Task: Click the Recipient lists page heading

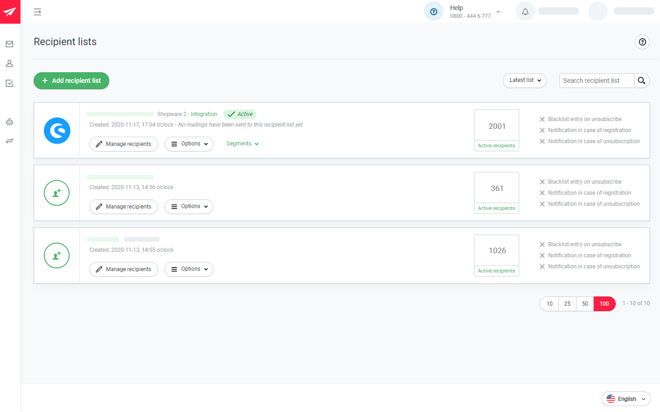Action: click(x=65, y=42)
